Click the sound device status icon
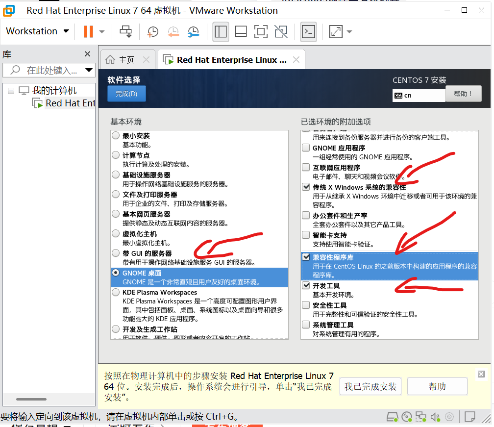 [x=436, y=418]
